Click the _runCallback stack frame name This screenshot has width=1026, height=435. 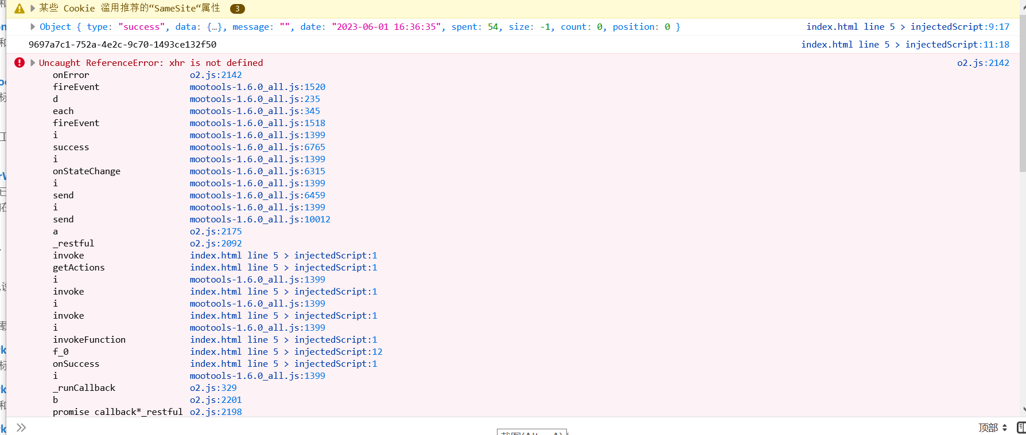click(x=84, y=388)
